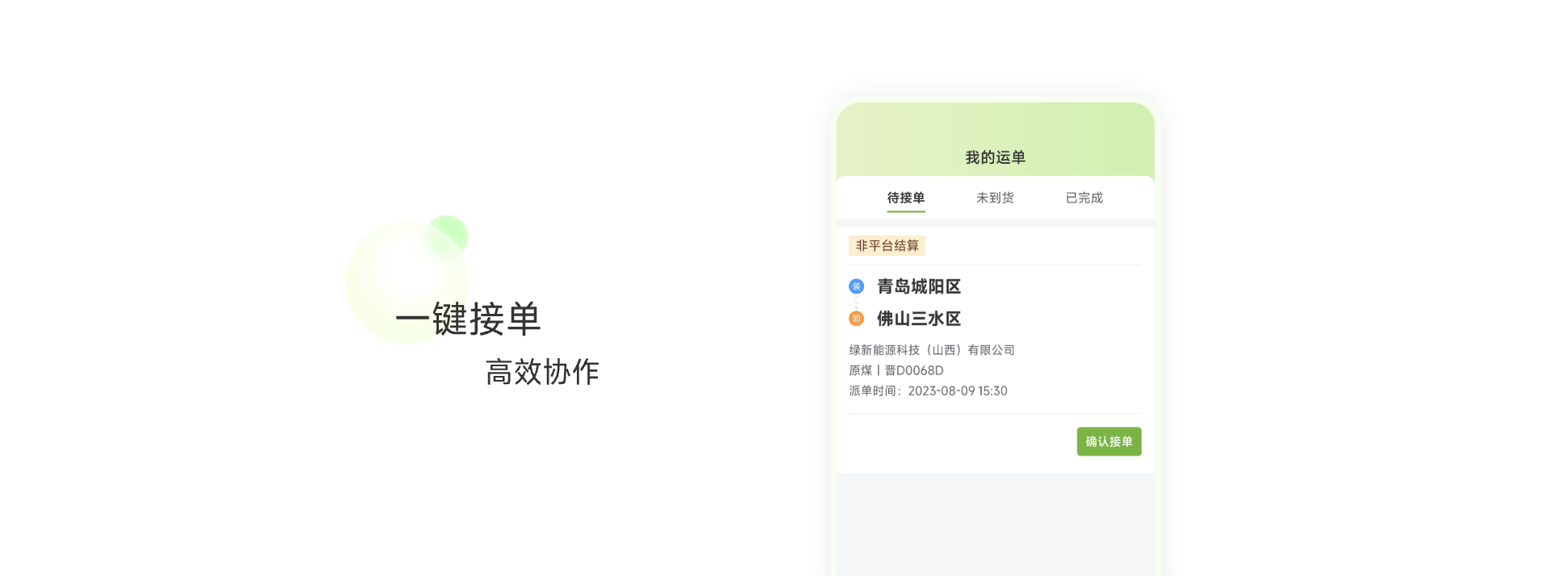Click the large pale green sphere graphic
This screenshot has width=1549, height=576.
point(407,282)
